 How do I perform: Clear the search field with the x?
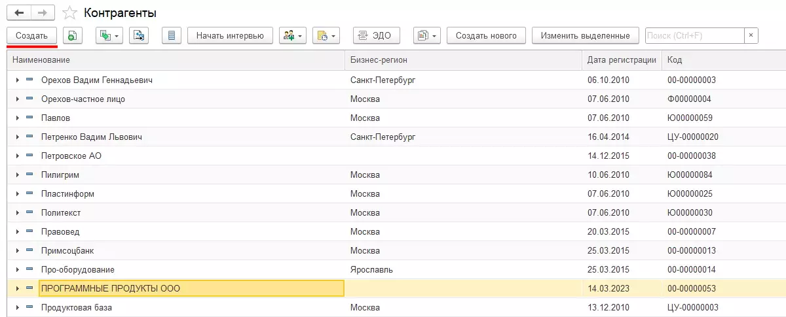(751, 36)
